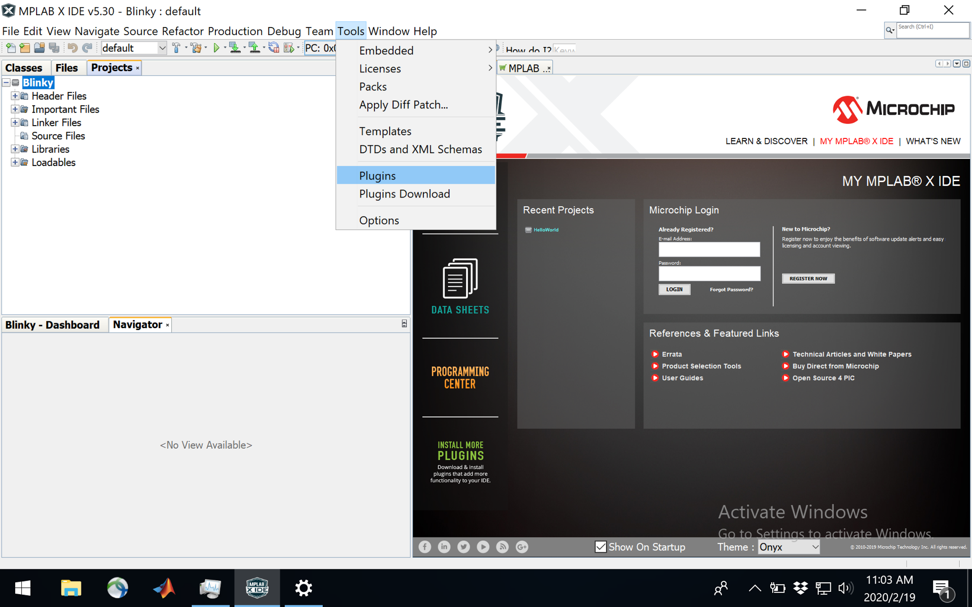Click the Read Device Memory icon
Image resolution: width=972 pixels, height=607 pixels.
click(254, 48)
